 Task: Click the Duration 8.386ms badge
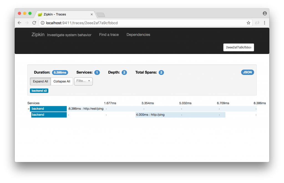[60, 72]
